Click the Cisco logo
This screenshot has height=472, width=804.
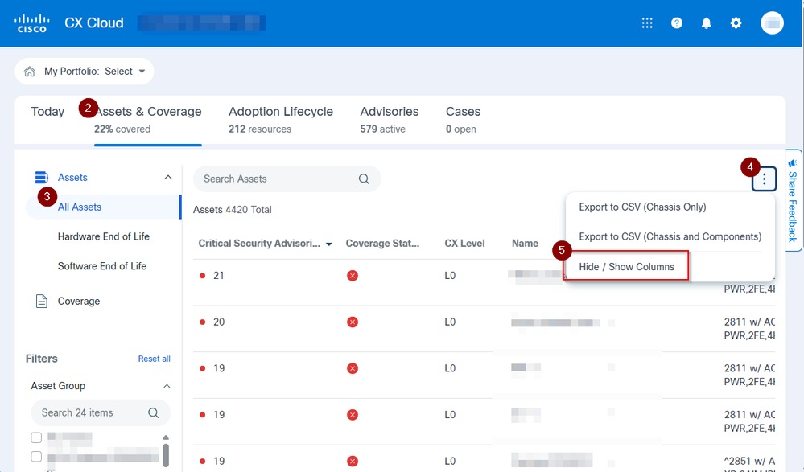32,23
